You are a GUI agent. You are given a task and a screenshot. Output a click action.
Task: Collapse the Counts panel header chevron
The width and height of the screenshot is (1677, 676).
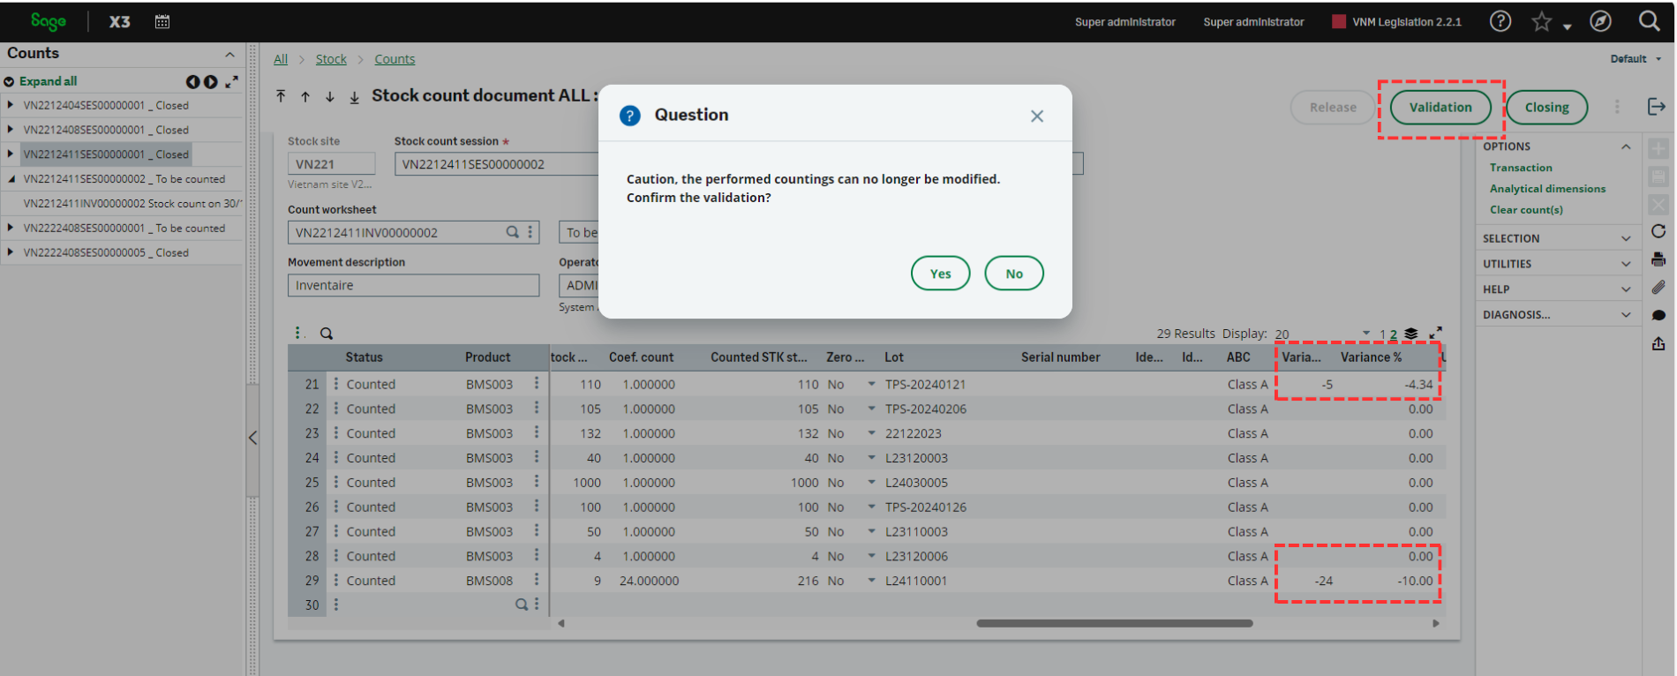coord(229,55)
